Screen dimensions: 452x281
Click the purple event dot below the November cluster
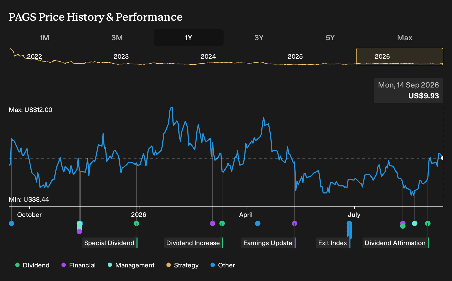pos(79,232)
